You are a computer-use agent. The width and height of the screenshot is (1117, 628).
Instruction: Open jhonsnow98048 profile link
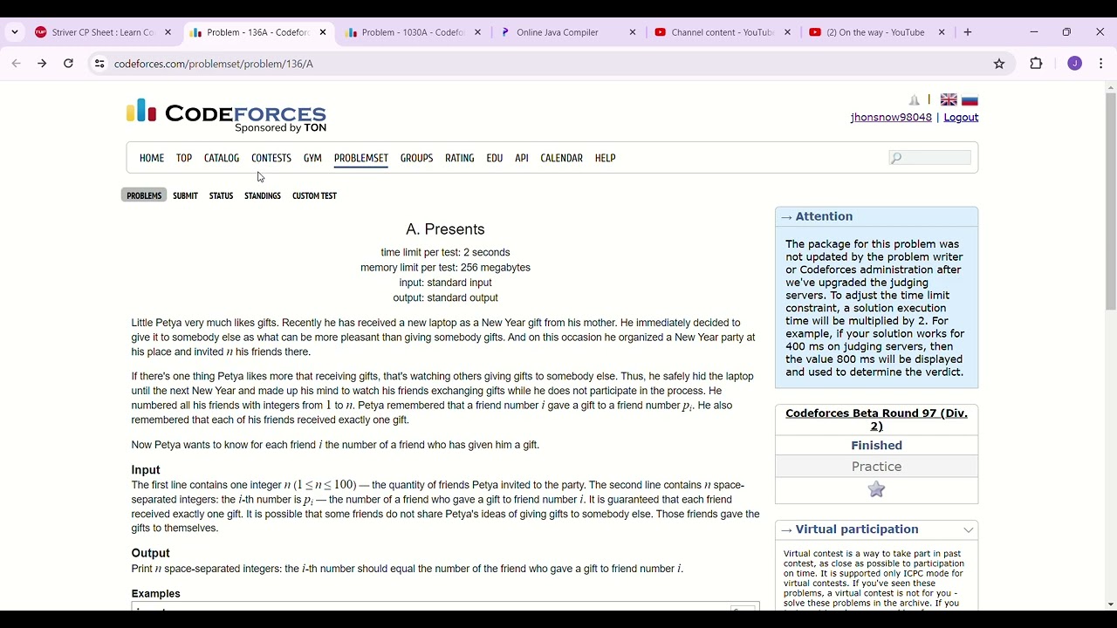(891, 118)
